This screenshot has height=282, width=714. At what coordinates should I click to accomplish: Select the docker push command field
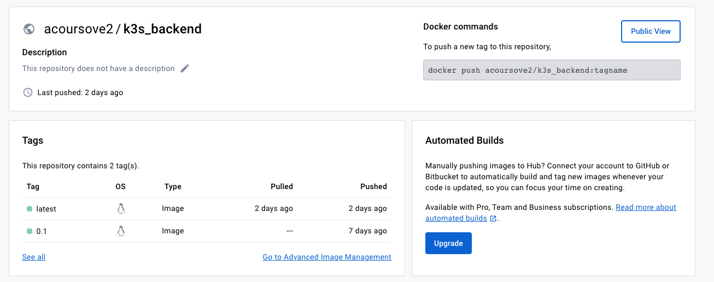point(552,70)
